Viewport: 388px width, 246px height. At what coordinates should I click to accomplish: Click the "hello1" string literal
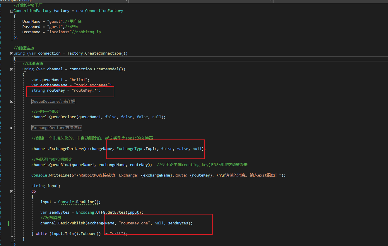click(x=78, y=80)
